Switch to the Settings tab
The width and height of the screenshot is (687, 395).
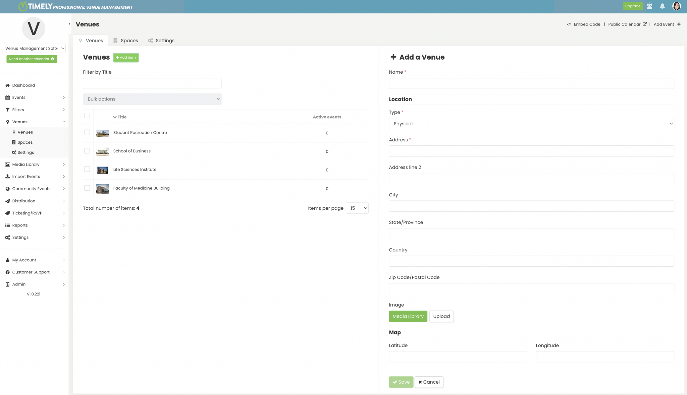(x=165, y=41)
